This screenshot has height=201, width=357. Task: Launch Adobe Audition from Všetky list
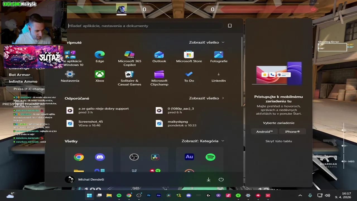pos(189,157)
